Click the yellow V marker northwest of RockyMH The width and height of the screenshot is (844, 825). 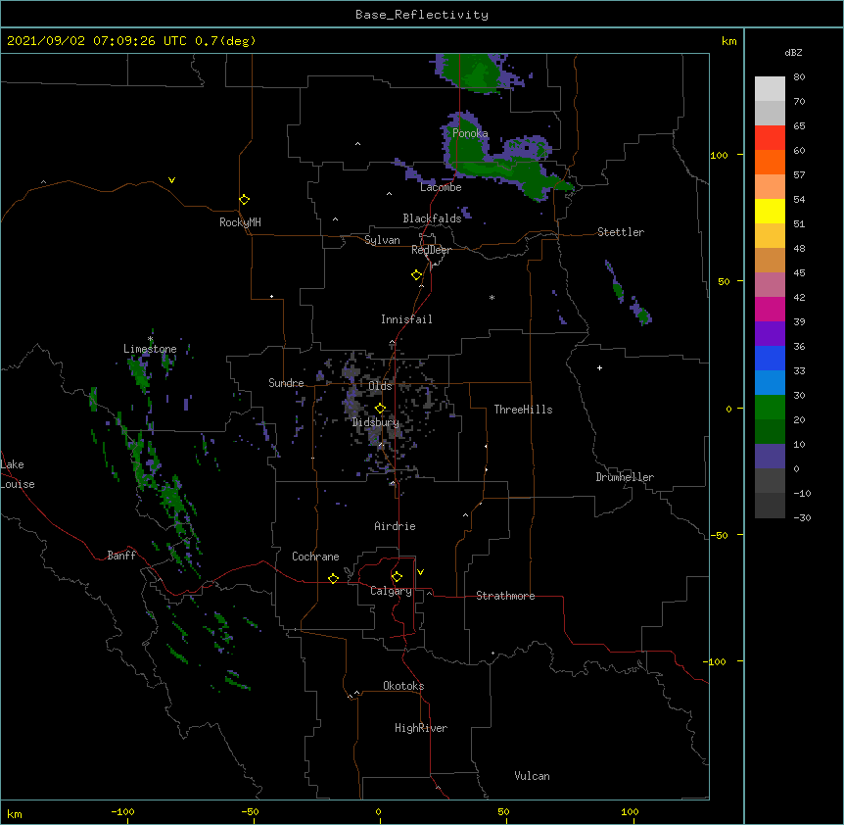(171, 180)
